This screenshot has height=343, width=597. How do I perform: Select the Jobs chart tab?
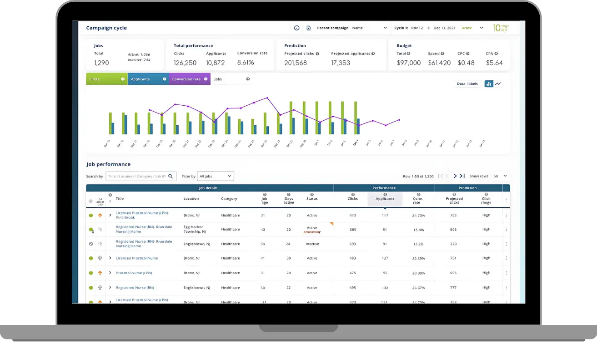pos(231,79)
